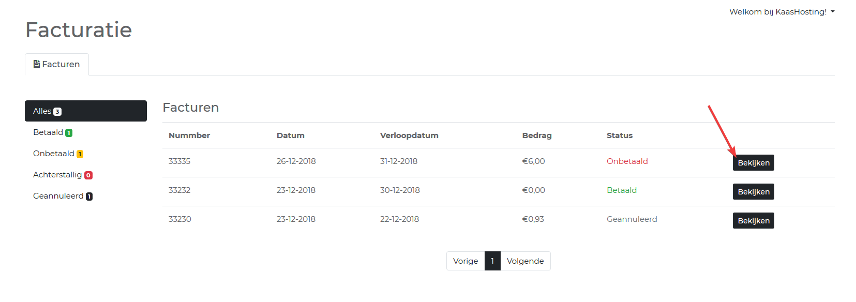Open the Welkom bij KaasHosting dropdown
This screenshot has height=302, width=856.
coord(782,12)
